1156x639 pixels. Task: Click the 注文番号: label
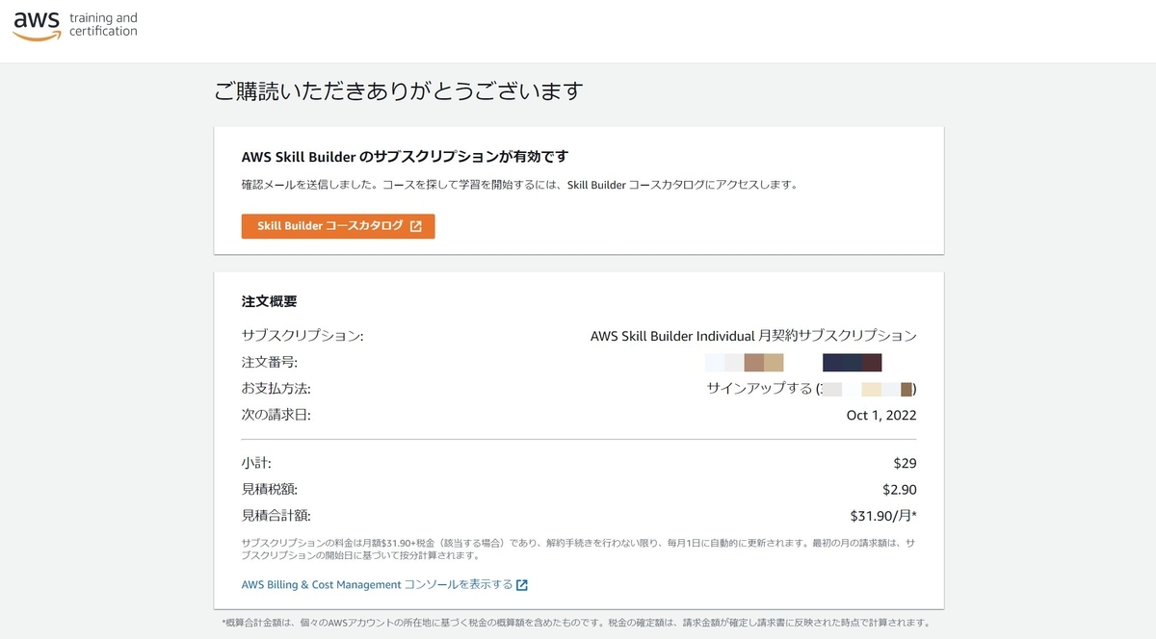270,363
